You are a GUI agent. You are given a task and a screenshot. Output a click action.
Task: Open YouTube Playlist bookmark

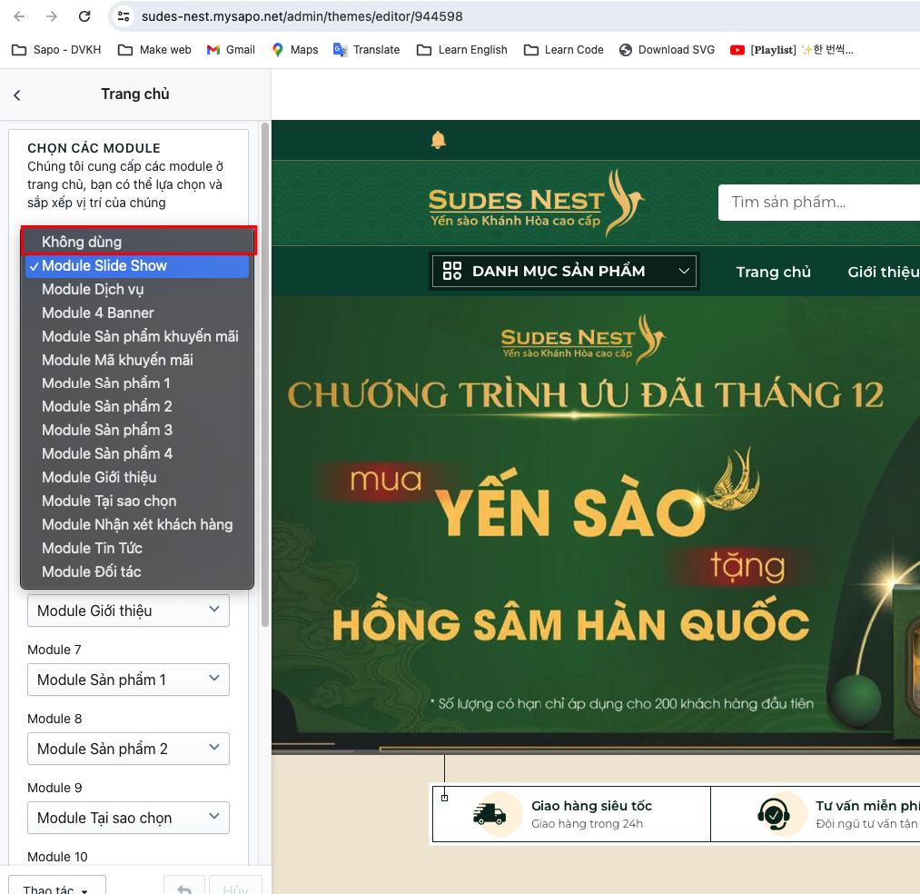click(x=792, y=50)
